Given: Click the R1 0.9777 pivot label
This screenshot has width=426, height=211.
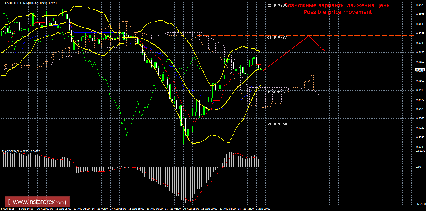Looking at the screenshot, I should (x=277, y=37).
